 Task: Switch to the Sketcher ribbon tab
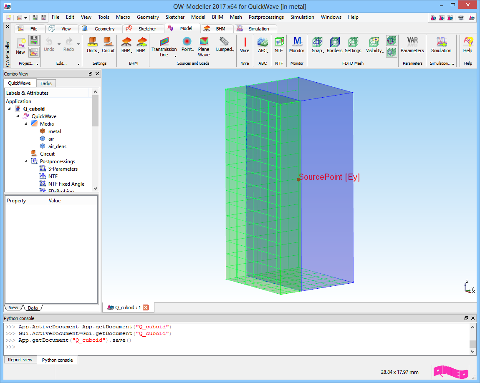tap(143, 29)
